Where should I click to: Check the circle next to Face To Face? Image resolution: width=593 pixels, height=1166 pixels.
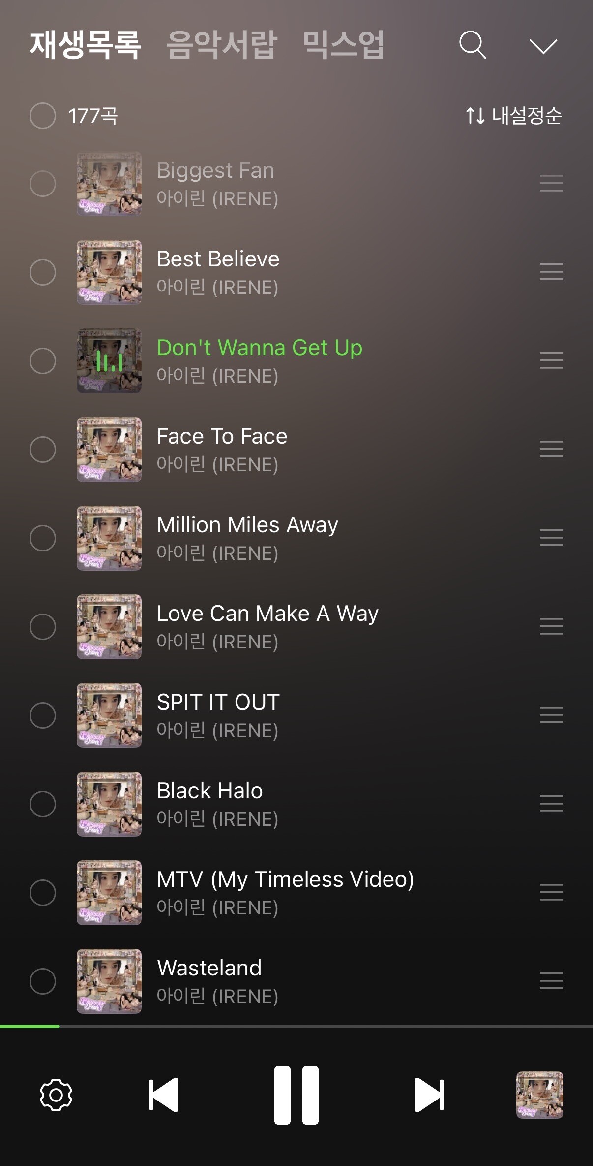[43, 450]
